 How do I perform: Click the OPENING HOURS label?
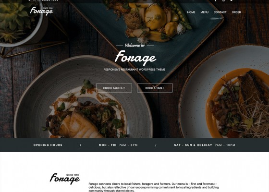click(48, 145)
